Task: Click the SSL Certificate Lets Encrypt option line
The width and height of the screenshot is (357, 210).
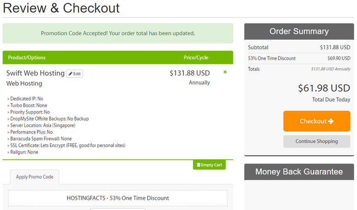Action: [x=66, y=146]
